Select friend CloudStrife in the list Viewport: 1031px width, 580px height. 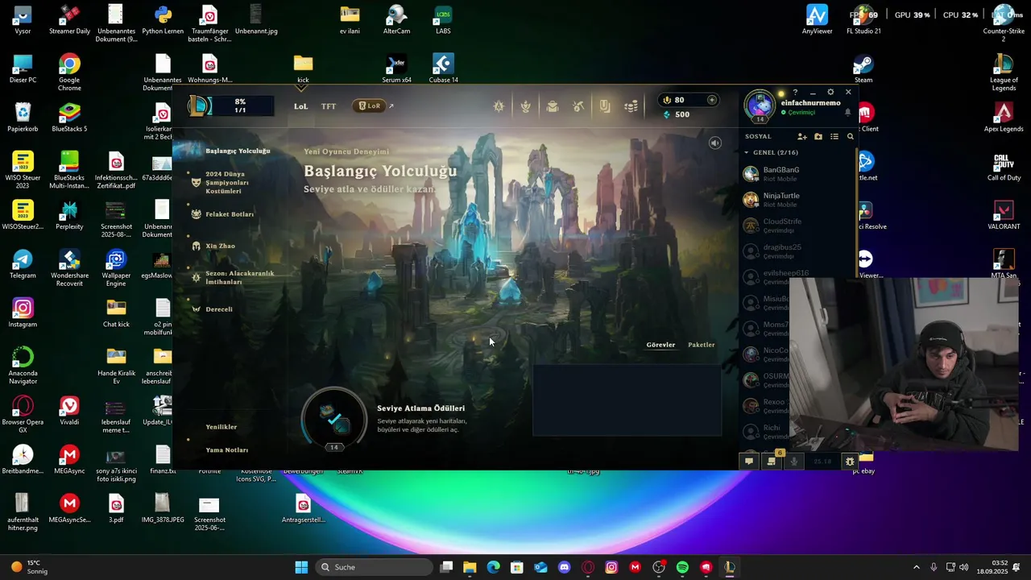click(x=797, y=226)
